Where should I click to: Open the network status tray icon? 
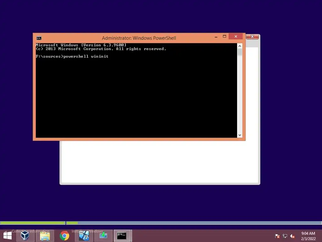285,236
